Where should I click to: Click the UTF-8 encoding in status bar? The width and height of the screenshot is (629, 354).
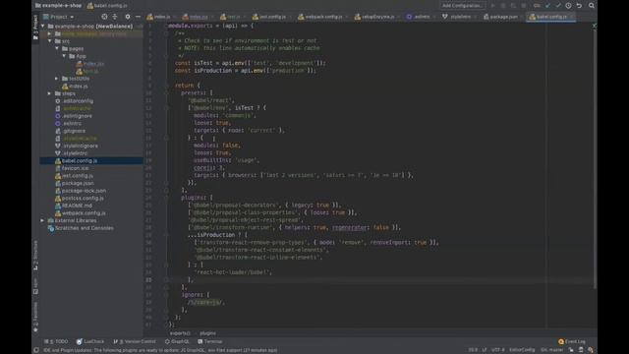click(x=498, y=350)
